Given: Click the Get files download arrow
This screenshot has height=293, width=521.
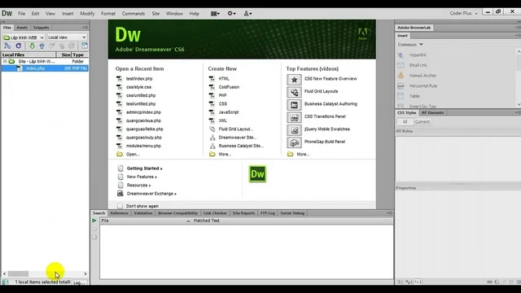Looking at the screenshot, I should click(32, 46).
